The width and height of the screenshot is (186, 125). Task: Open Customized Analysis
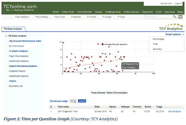(19, 61)
